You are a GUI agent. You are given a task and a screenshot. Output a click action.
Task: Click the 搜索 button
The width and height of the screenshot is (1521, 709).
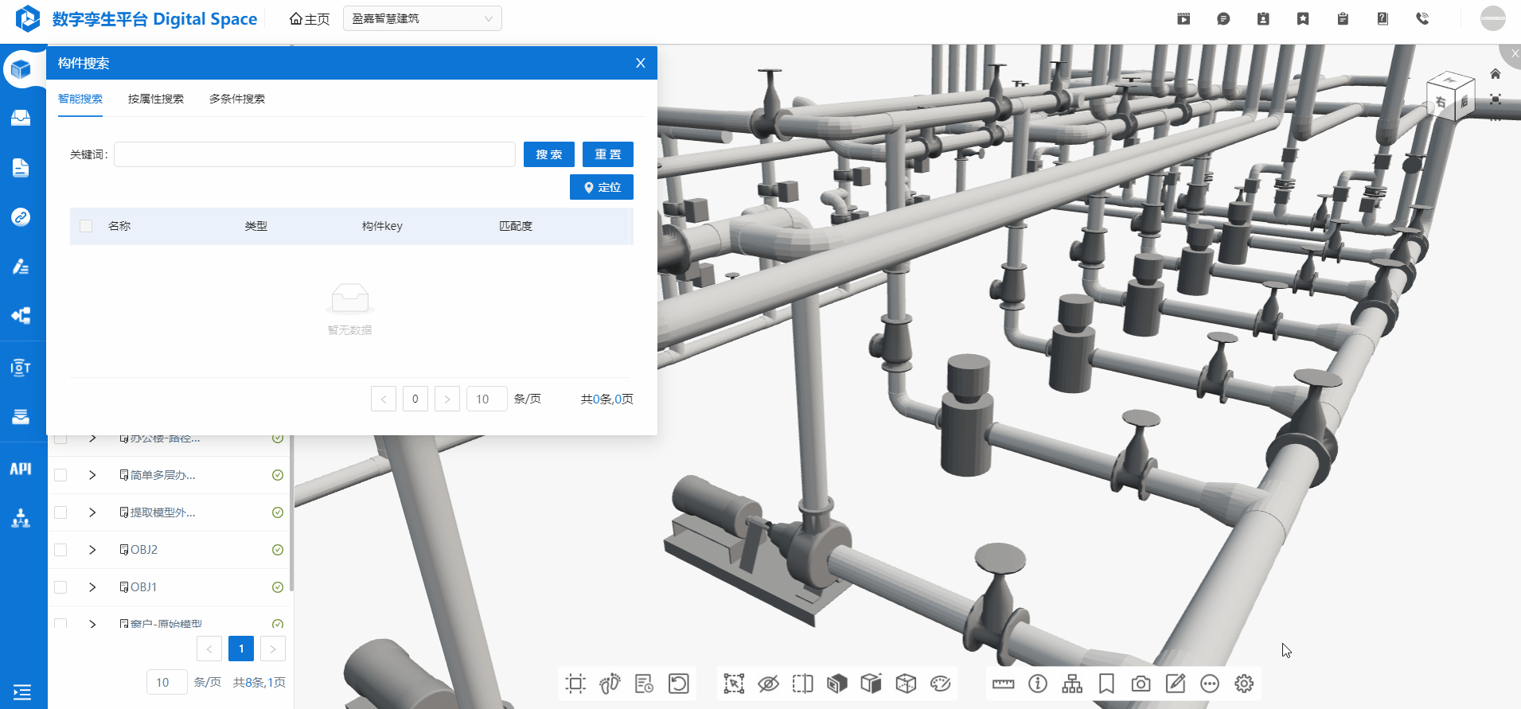pyautogui.click(x=548, y=154)
